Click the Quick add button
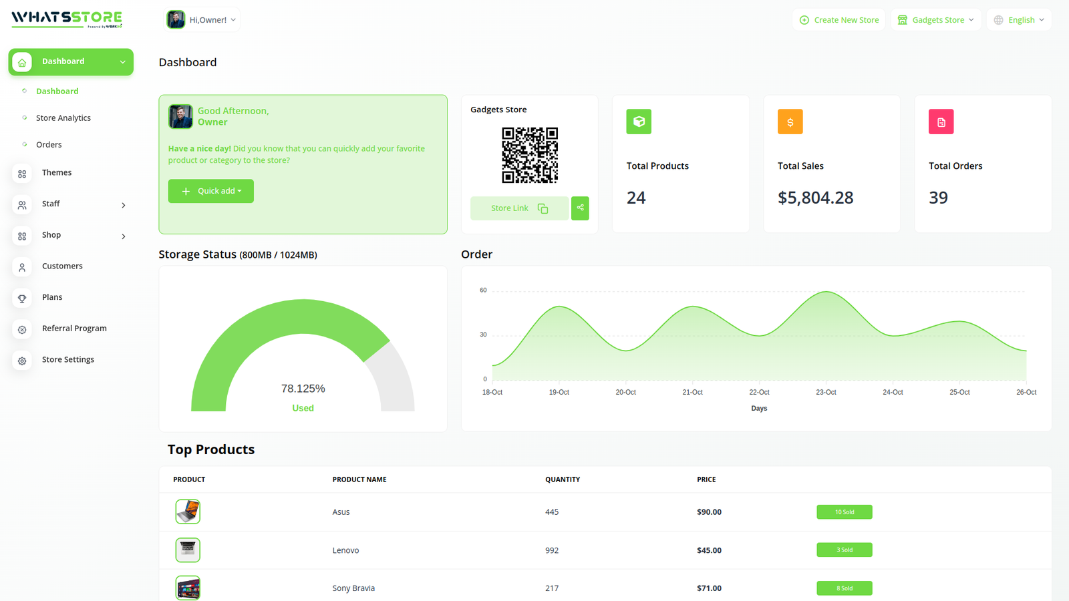 211,191
